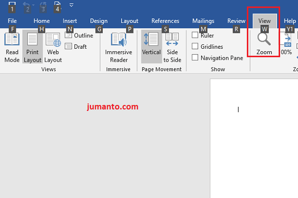The height and width of the screenshot is (198, 298).
Task: Enable the Ruler checkbox
Action: coord(195,35)
